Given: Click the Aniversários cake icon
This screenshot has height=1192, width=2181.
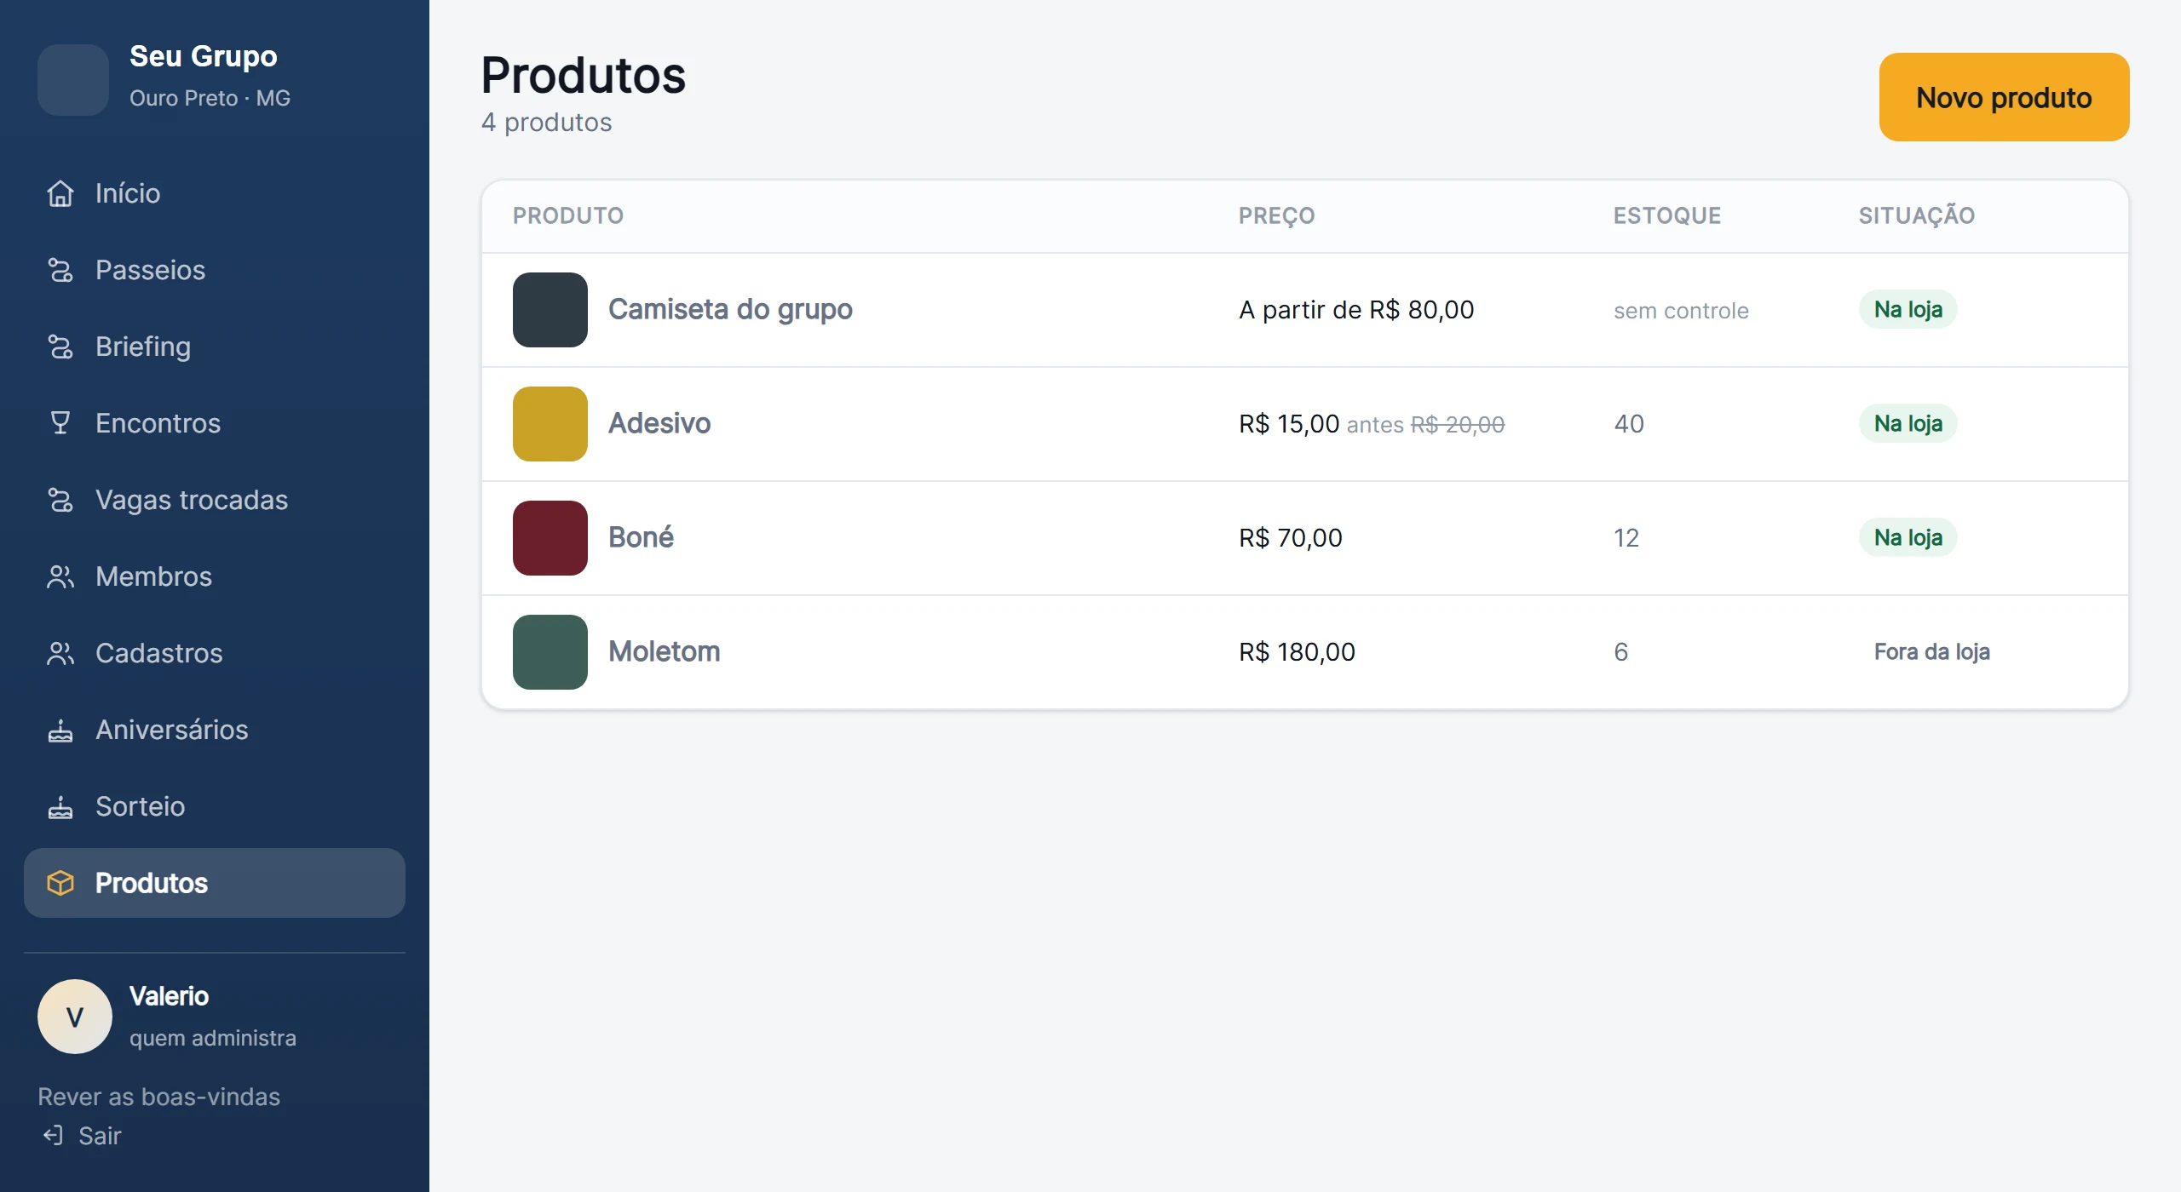Looking at the screenshot, I should click(60, 730).
